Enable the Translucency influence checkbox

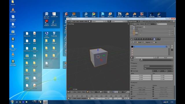coord(132,94)
